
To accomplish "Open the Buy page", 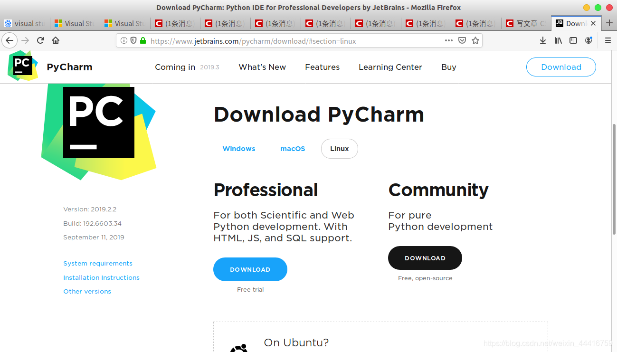I will [449, 67].
